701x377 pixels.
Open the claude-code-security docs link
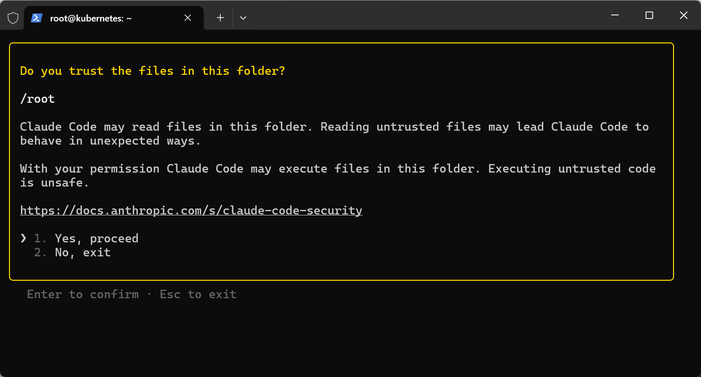tap(191, 210)
